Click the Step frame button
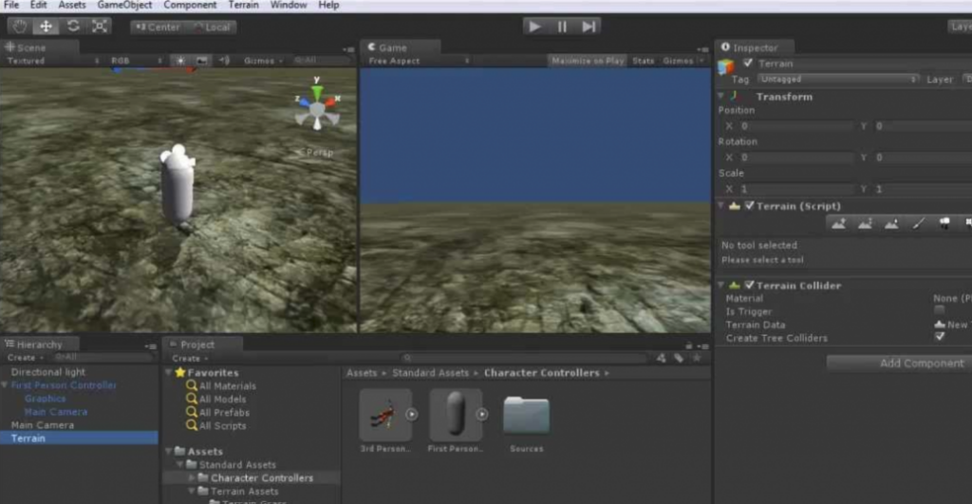 pos(589,27)
